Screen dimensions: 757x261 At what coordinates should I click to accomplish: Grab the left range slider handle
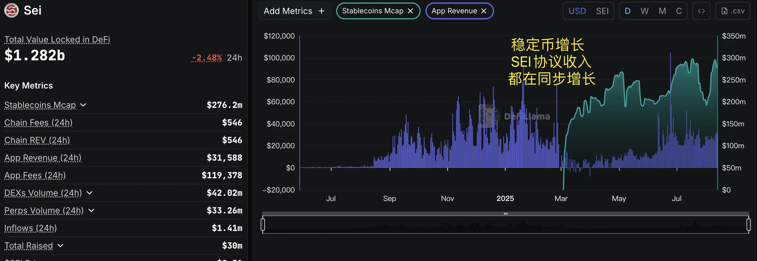point(263,225)
